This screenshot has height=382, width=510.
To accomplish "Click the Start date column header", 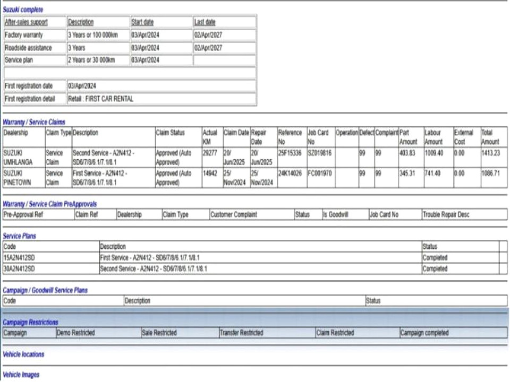I will point(142,22).
